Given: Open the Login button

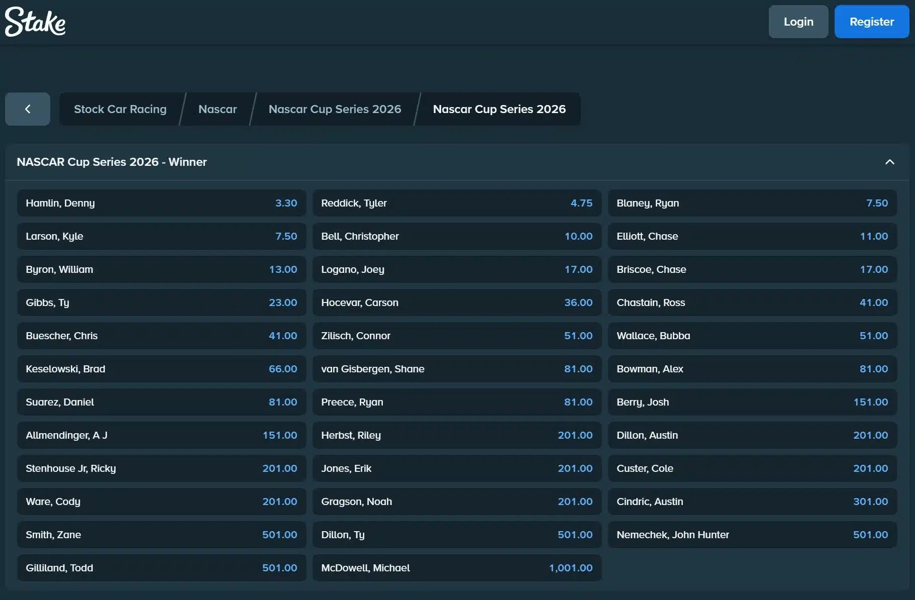Looking at the screenshot, I should (x=798, y=22).
